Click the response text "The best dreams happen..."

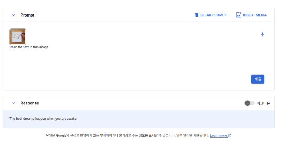click(x=43, y=119)
